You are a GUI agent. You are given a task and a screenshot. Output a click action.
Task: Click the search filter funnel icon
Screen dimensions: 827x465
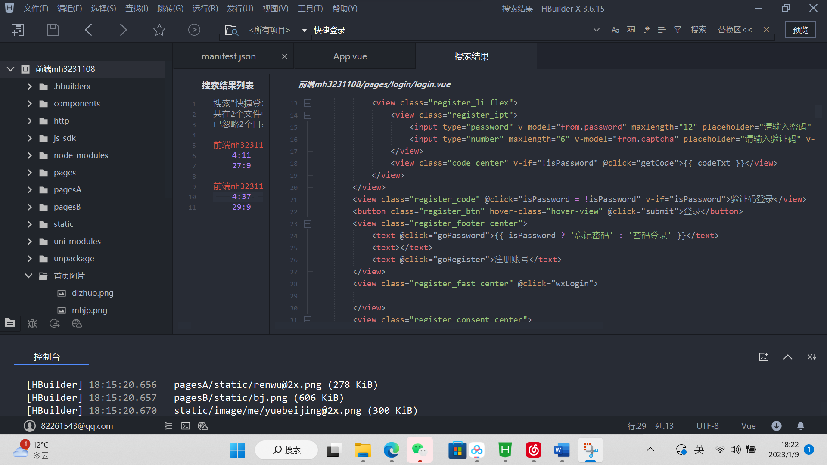coord(678,30)
